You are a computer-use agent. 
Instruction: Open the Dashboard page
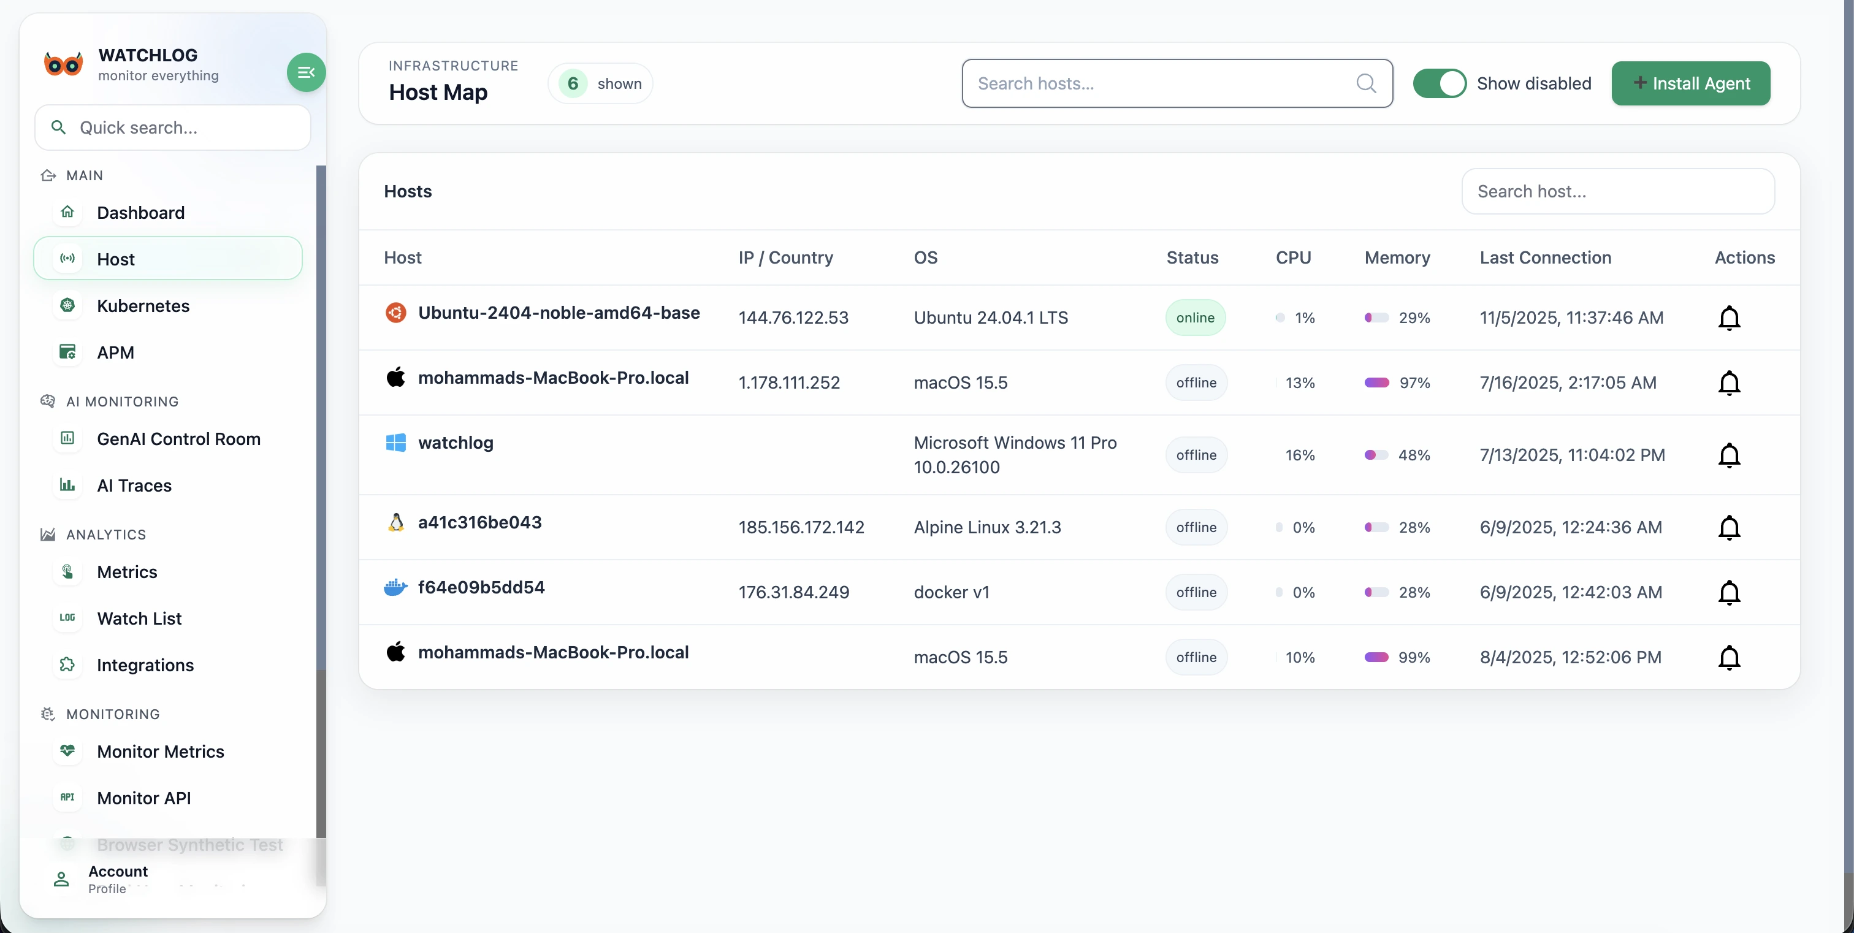click(x=140, y=213)
